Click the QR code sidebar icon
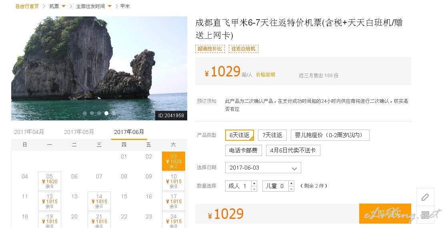 (x=425, y=215)
